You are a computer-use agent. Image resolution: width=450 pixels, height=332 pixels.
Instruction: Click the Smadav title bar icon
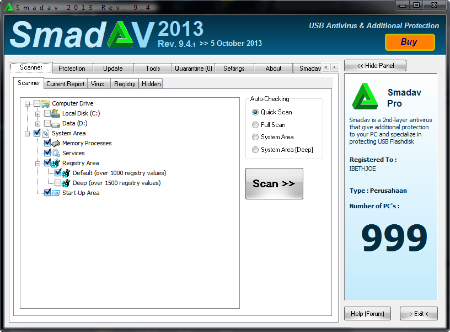point(9,8)
